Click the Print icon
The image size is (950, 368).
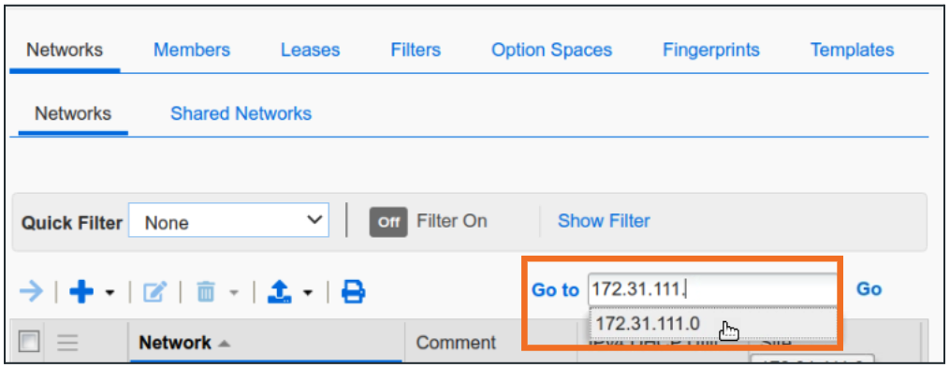pos(353,292)
